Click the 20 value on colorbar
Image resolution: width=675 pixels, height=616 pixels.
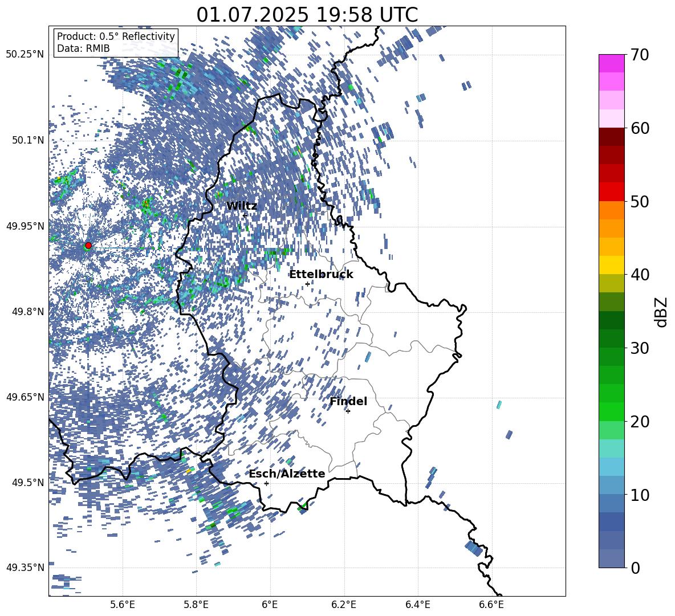click(x=640, y=422)
